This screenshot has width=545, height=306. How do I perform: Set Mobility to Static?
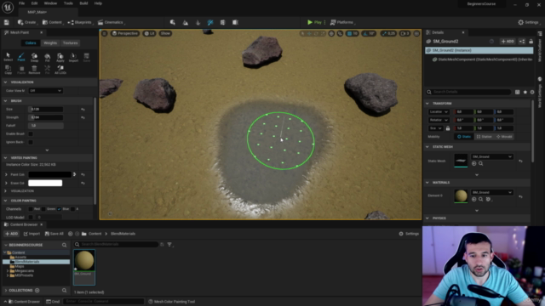point(464,137)
